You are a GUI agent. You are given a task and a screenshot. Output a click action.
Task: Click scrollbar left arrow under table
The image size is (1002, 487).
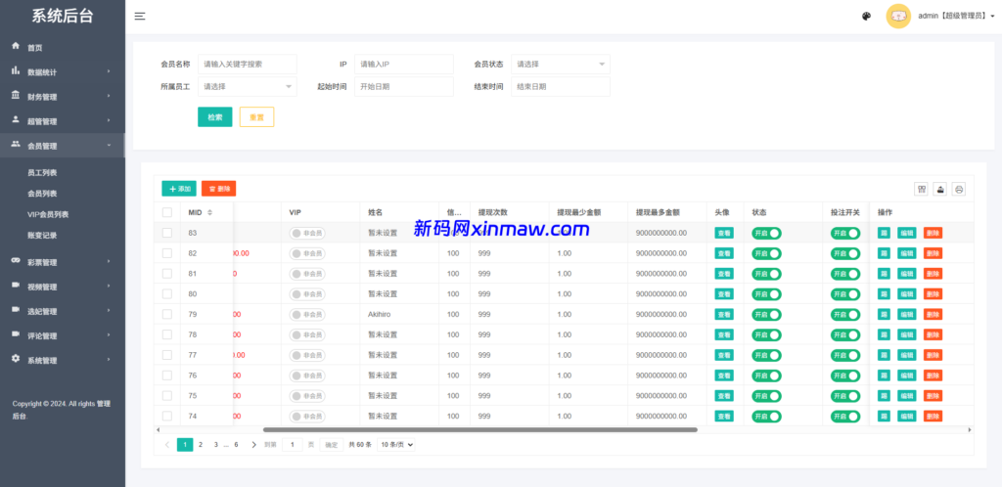tap(158, 430)
